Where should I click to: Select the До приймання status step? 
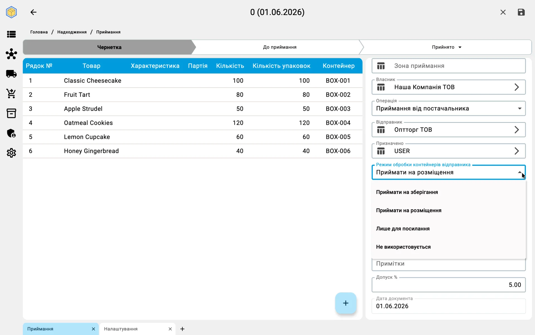click(279, 47)
